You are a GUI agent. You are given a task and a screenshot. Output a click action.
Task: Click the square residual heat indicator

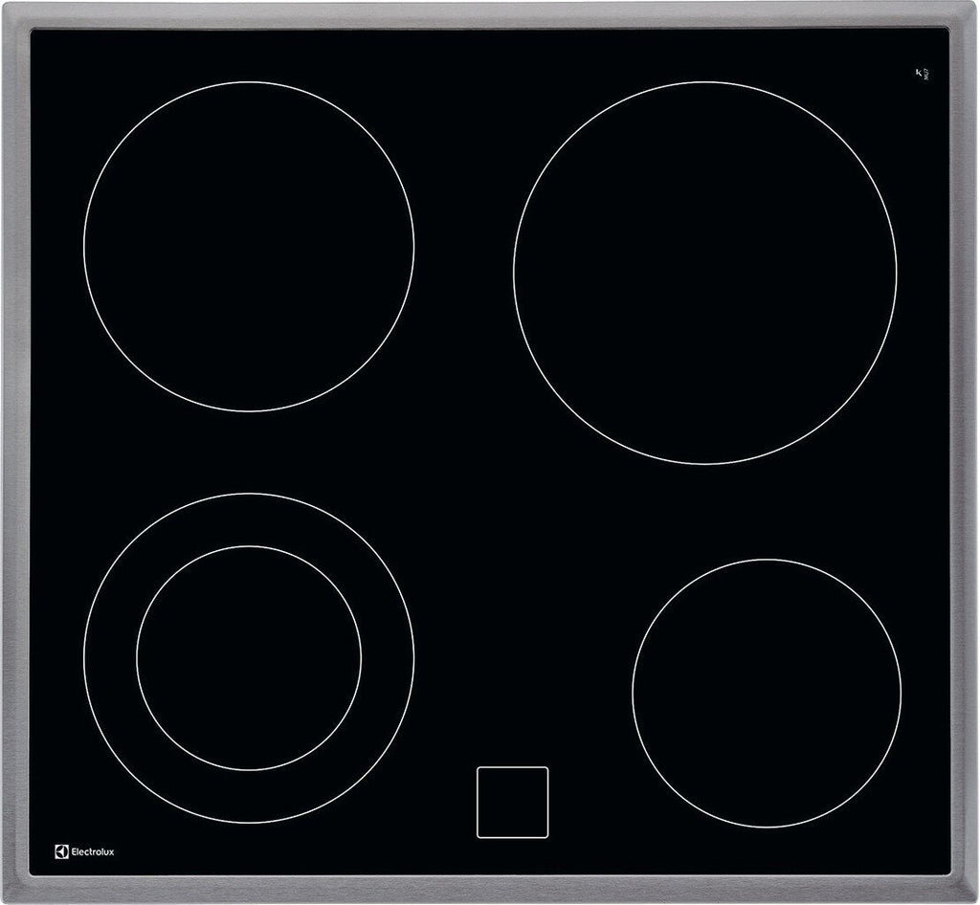click(x=512, y=802)
